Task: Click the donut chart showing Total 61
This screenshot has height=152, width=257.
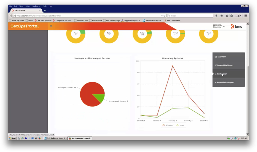Action: click(175, 37)
